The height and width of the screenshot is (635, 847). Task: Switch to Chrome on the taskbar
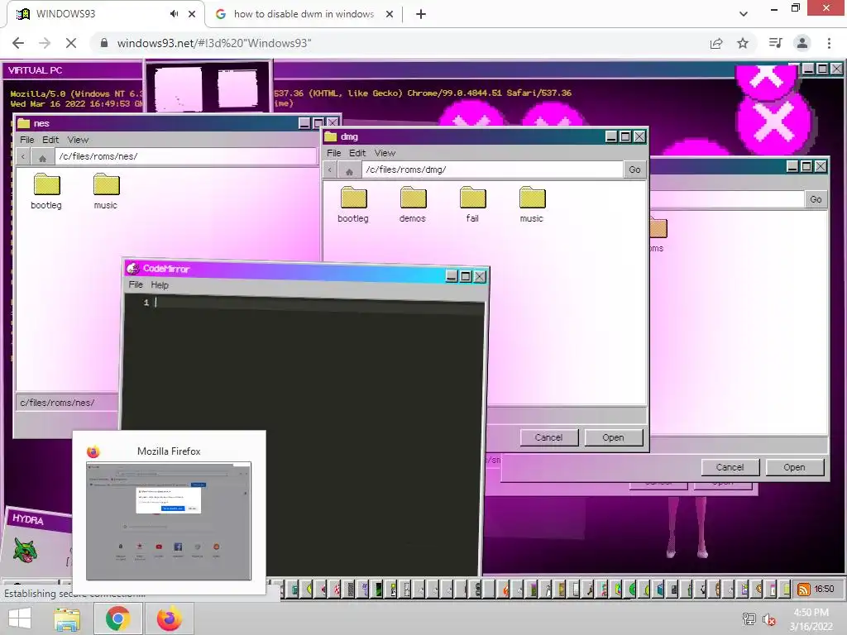(117, 618)
